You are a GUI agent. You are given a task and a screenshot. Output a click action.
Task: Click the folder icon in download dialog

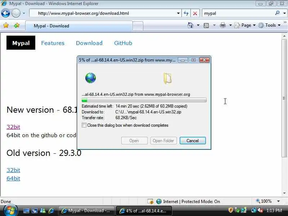pos(167,78)
